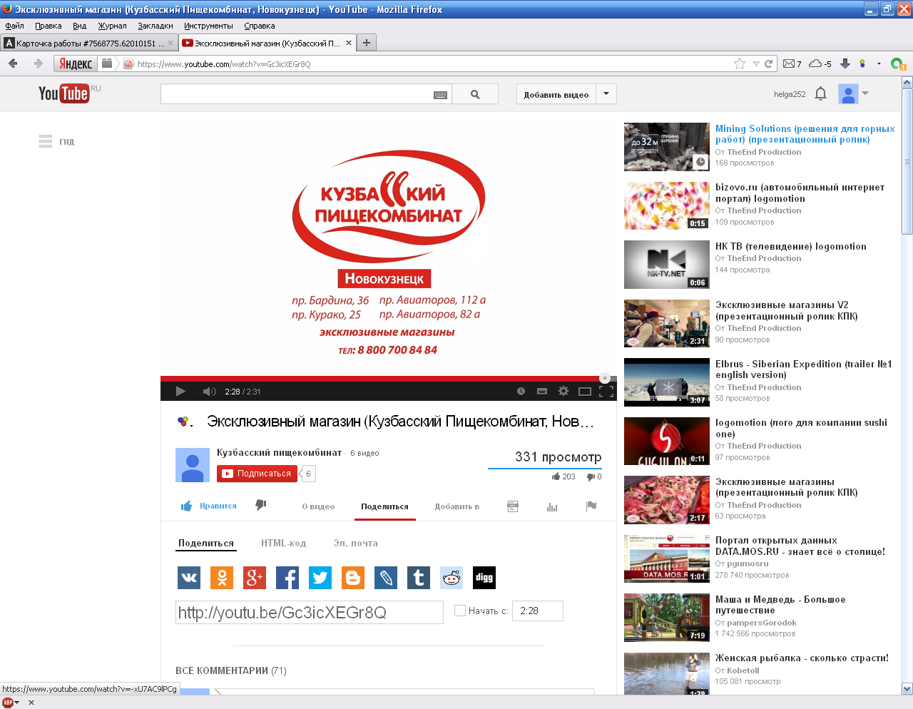Viewport: 913px width, 709px height.
Task: Report the video with the flag icon
Action: [591, 506]
